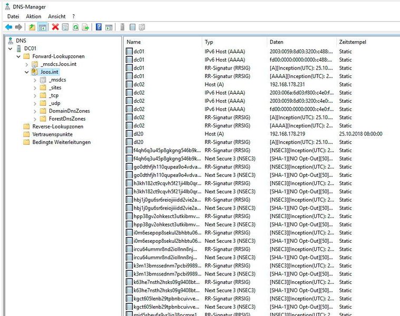Click the red X Delete icon
400x316 pixels.
(55, 27)
